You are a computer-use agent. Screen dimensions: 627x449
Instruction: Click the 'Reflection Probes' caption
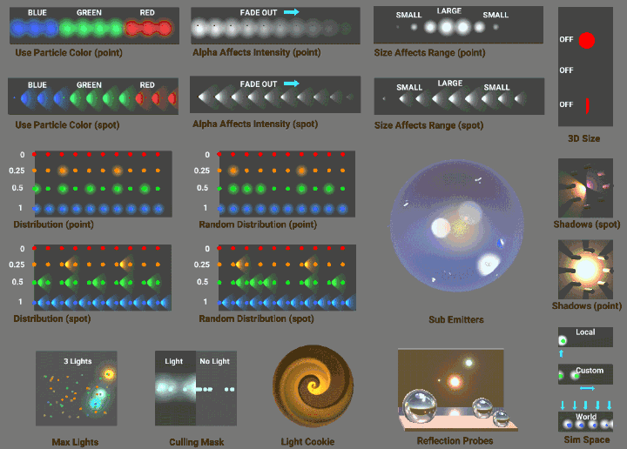tap(455, 441)
